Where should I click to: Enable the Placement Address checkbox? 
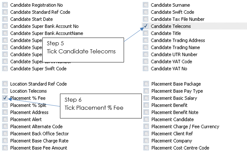click(5, 112)
